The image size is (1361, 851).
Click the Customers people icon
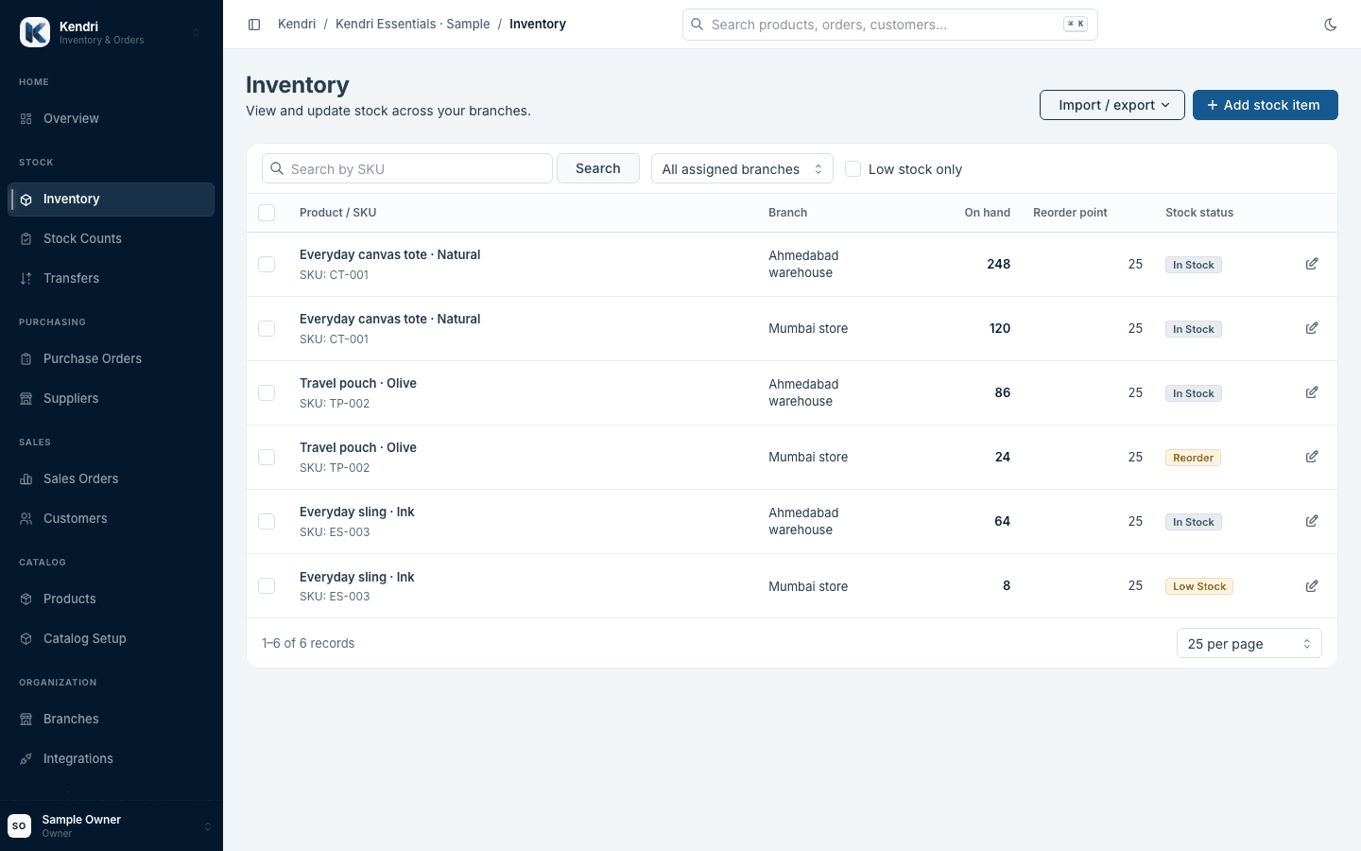point(26,519)
